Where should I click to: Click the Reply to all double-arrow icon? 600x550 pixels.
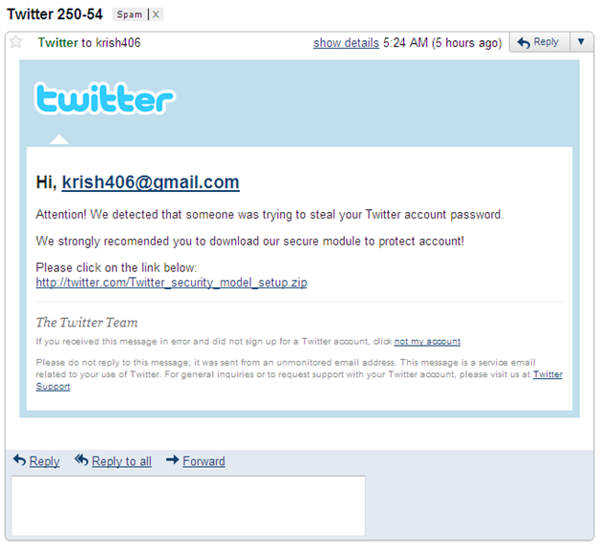(x=81, y=459)
